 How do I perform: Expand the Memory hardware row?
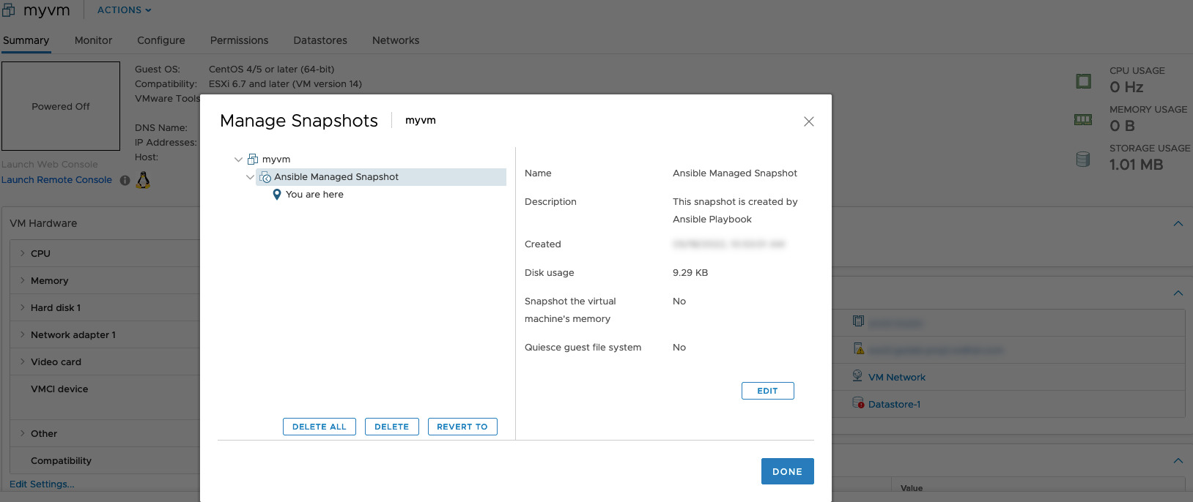click(x=23, y=280)
